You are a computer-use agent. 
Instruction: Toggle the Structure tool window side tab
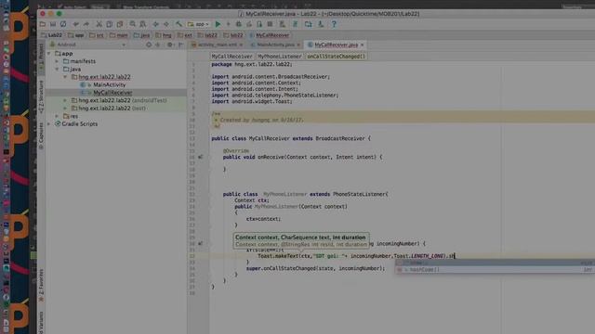(x=41, y=96)
